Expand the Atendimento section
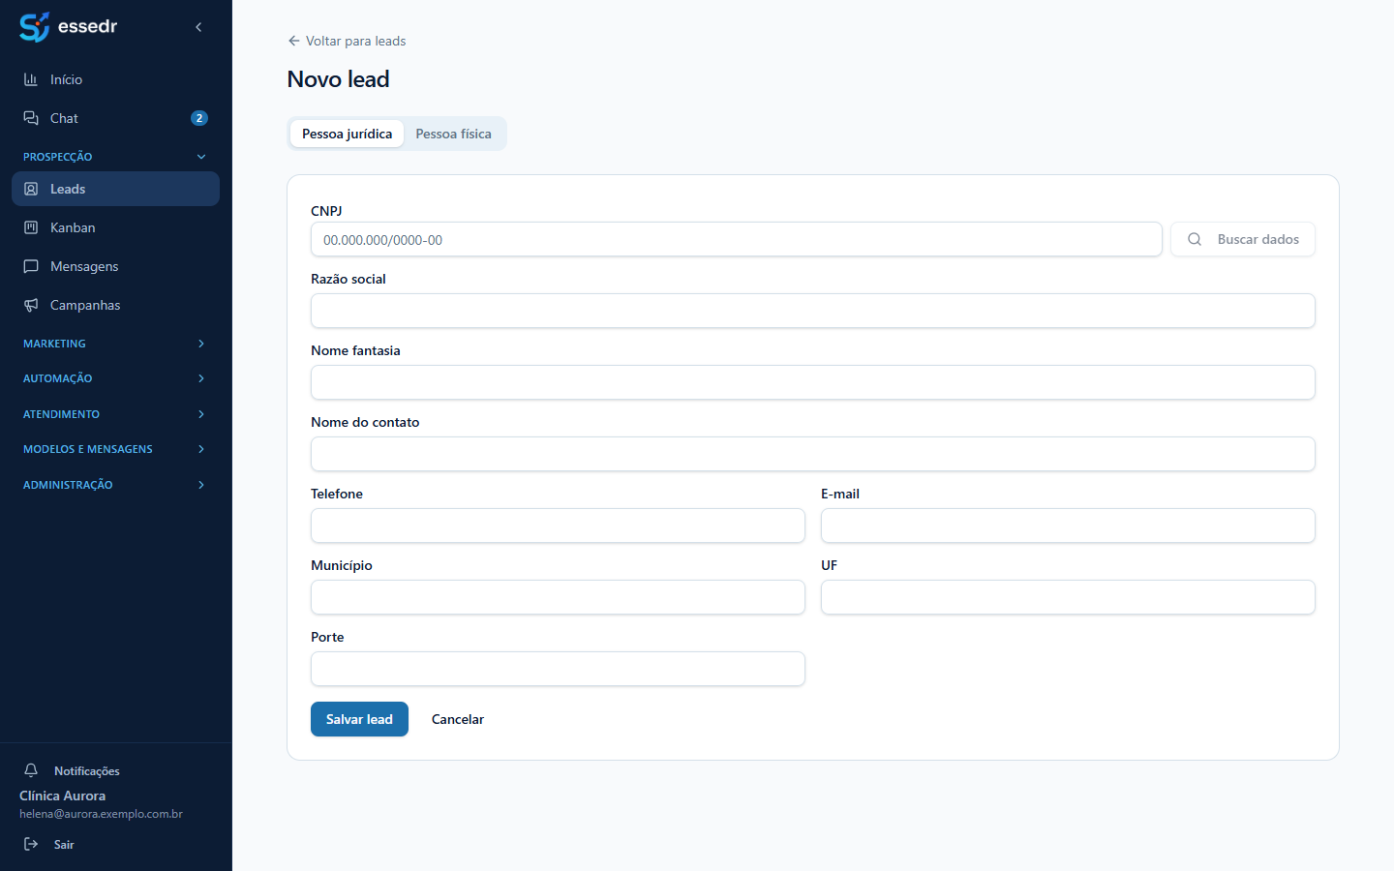The height and width of the screenshot is (871, 1394). [x=115, y=414]
